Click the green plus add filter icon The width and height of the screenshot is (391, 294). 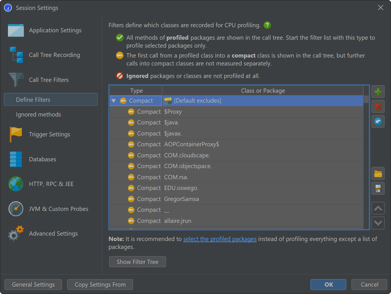(378, 92)
